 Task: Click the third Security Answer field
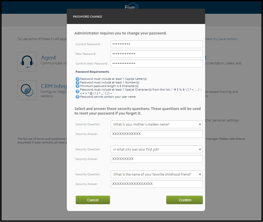click(157, 184)
